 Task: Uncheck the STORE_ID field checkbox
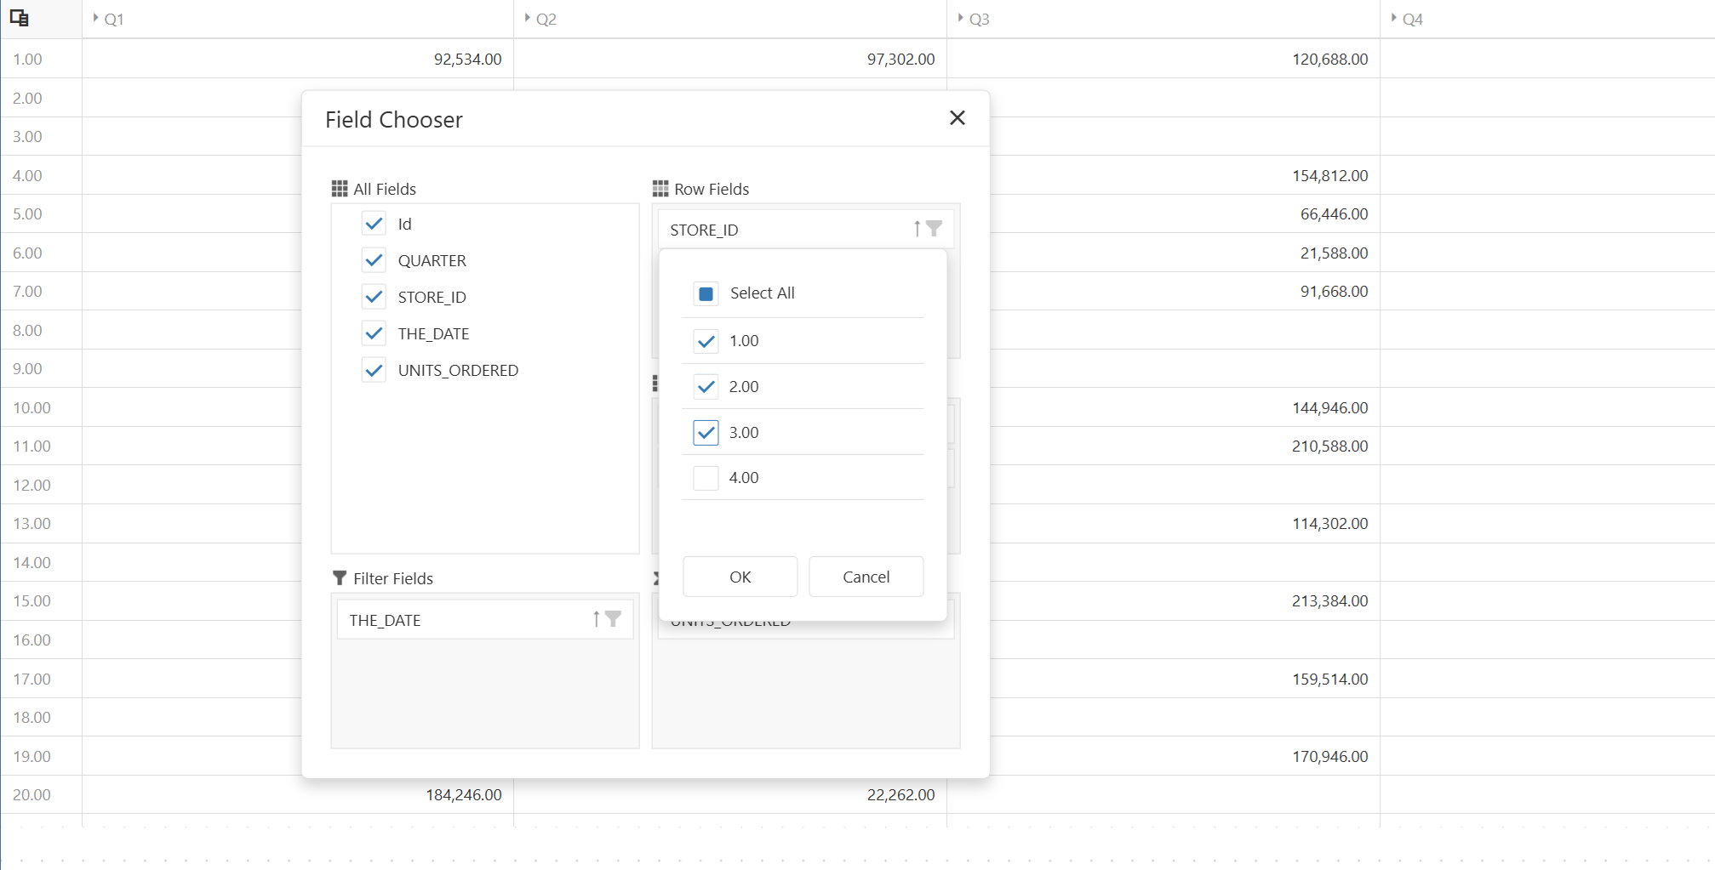click(374, 297)
